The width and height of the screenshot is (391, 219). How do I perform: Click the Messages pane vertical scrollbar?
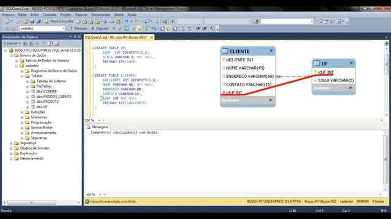point(386,160)
